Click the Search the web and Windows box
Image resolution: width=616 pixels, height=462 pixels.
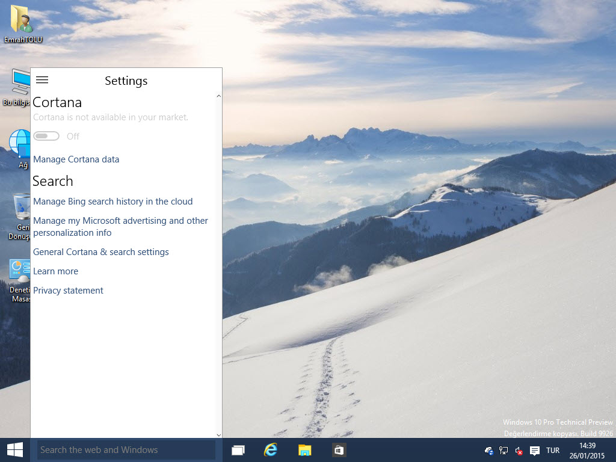(126, 450)
